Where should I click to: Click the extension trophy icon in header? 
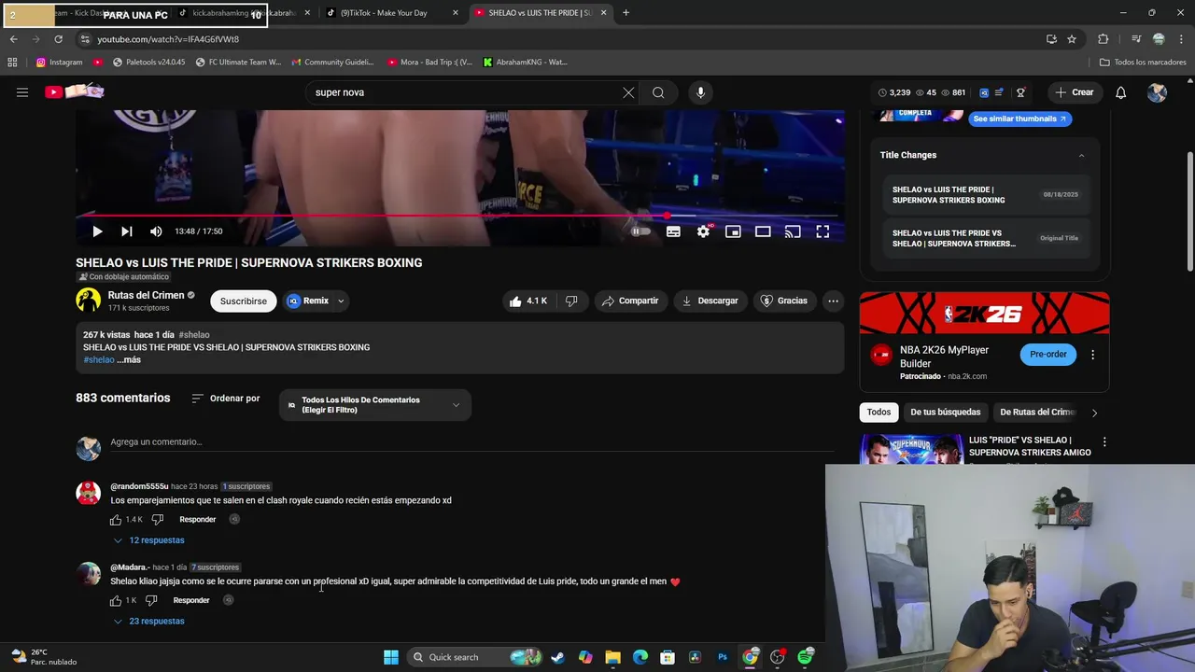[x=1020, y=92]
